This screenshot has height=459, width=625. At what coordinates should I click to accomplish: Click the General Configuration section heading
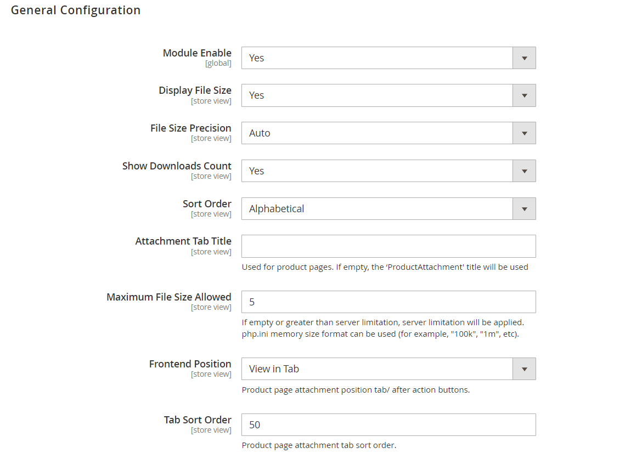coord(76,10)
